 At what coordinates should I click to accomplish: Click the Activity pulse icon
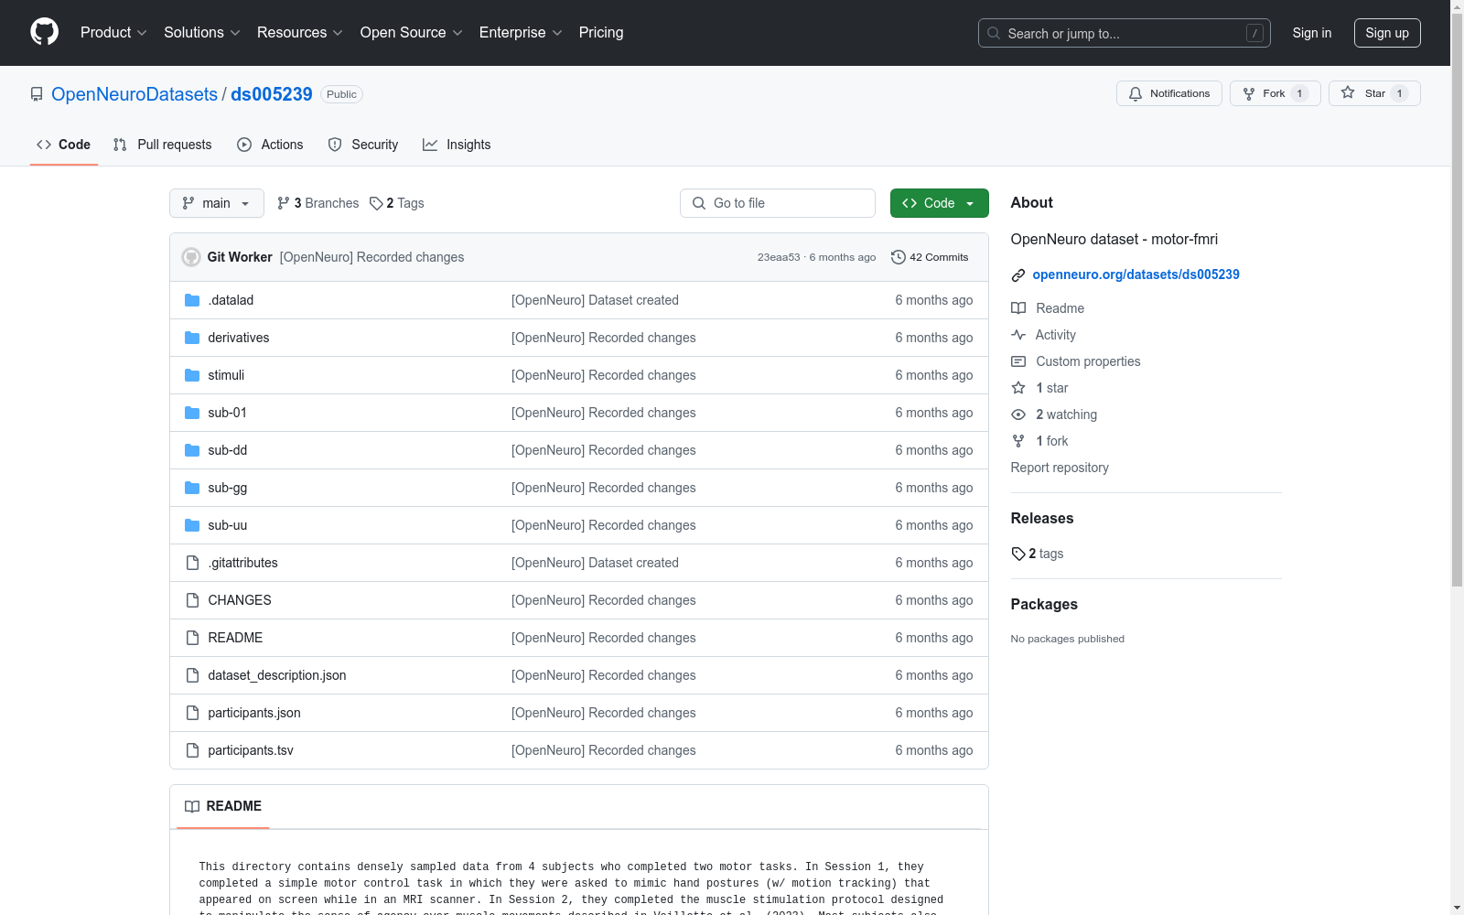1018,335
